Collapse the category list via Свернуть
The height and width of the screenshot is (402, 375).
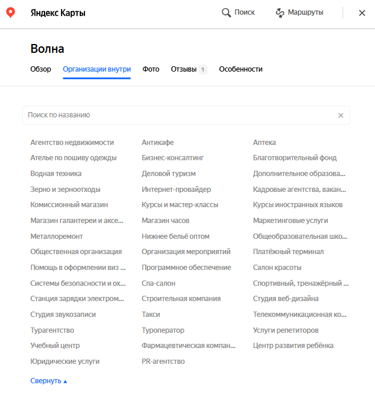(x=49, y=381)
